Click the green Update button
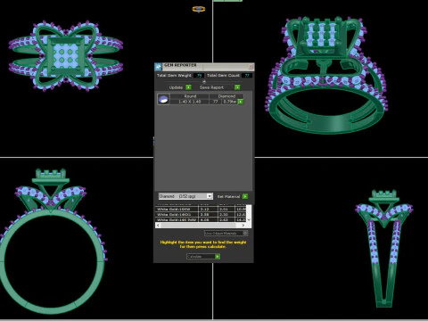Viewport: 428px width, 321px height. (188, 87)
